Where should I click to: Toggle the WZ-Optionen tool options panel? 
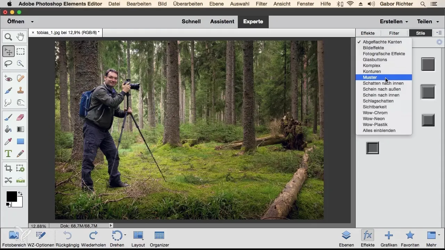tap(41, 239)
